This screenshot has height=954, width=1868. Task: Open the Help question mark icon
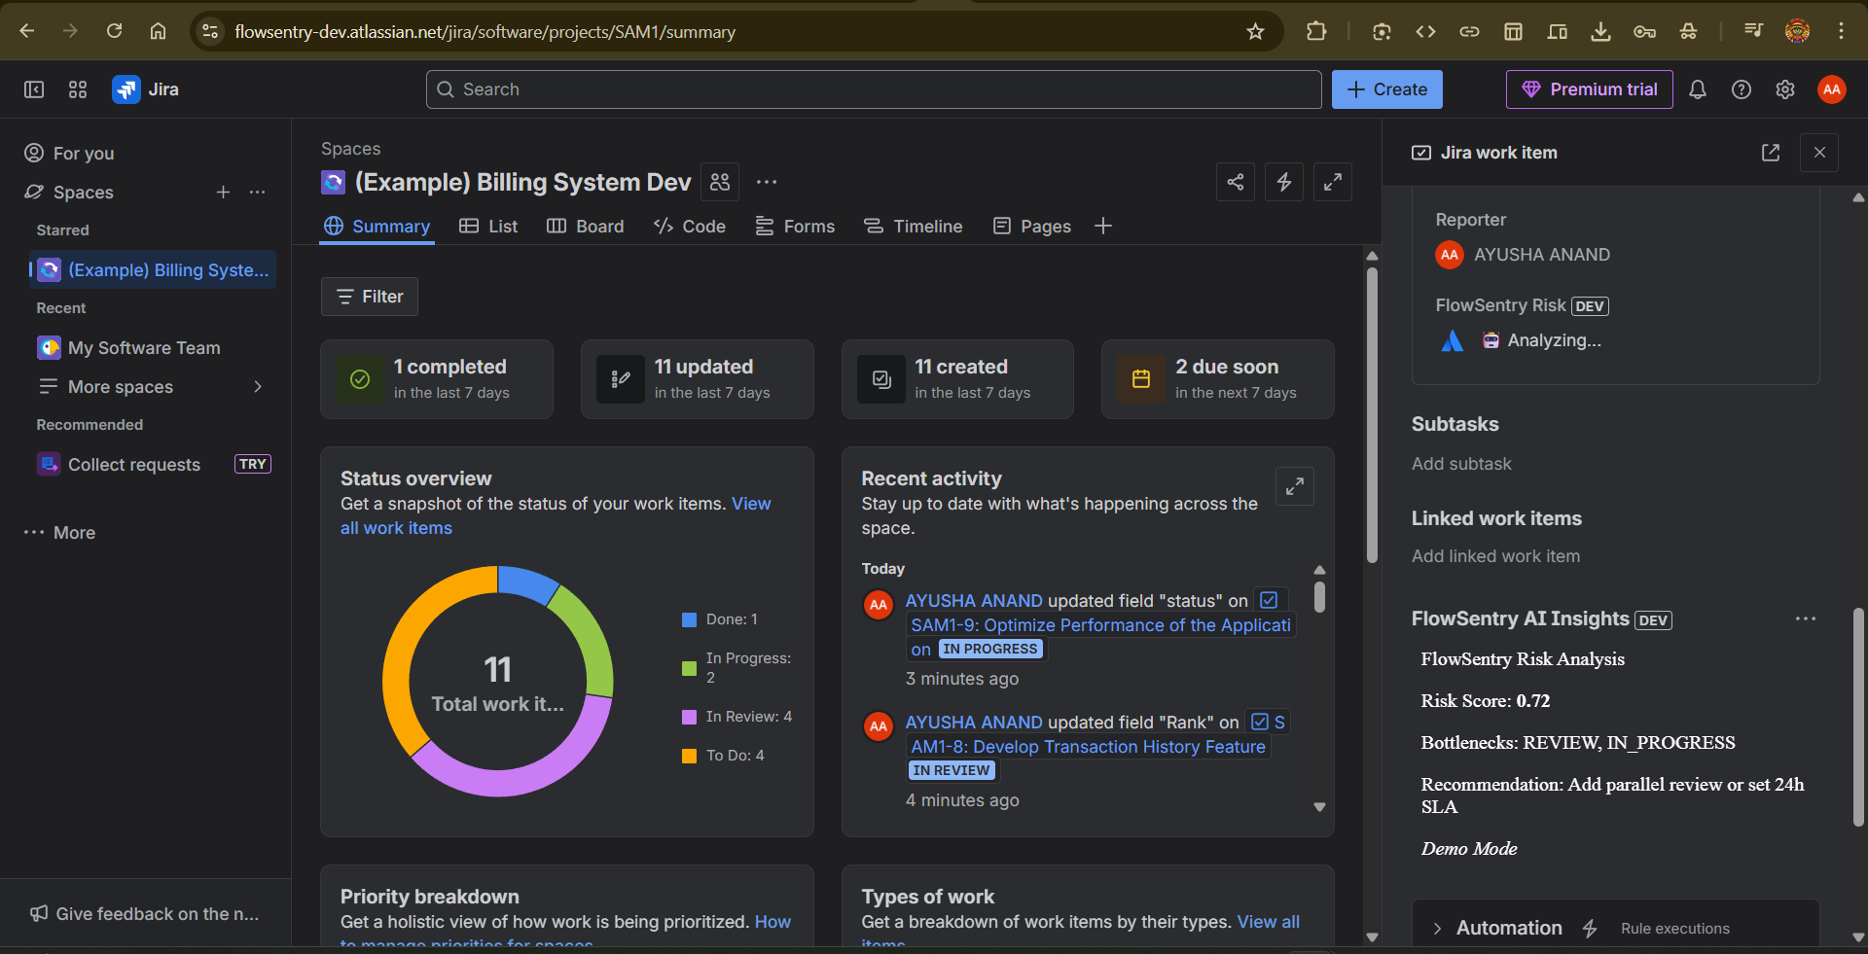click(x=1742, y=88)
